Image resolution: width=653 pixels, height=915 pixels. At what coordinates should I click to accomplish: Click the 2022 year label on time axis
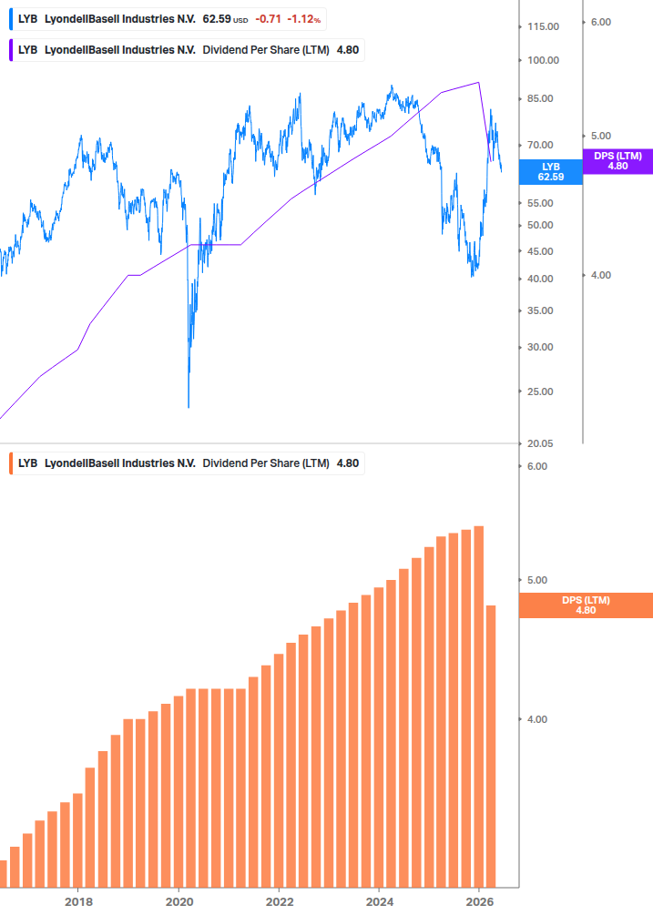280,902
